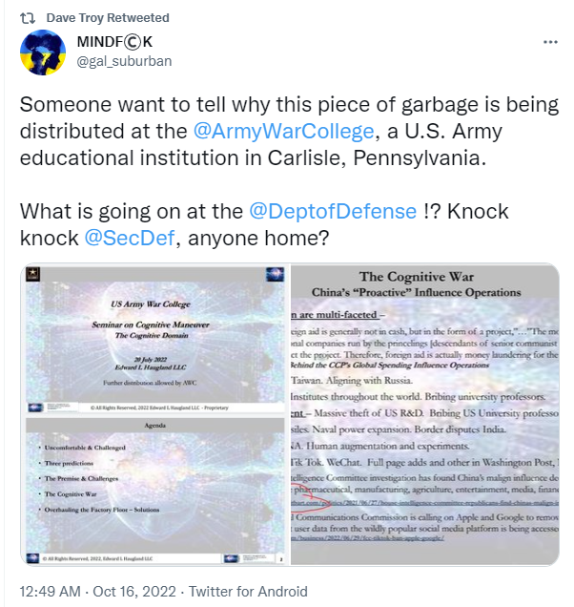Click the retweet icon beside Dave Troy
574x607 pixels.
click(28, 18)
